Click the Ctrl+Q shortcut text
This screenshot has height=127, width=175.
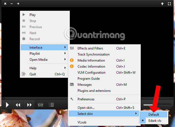(60, 74)
